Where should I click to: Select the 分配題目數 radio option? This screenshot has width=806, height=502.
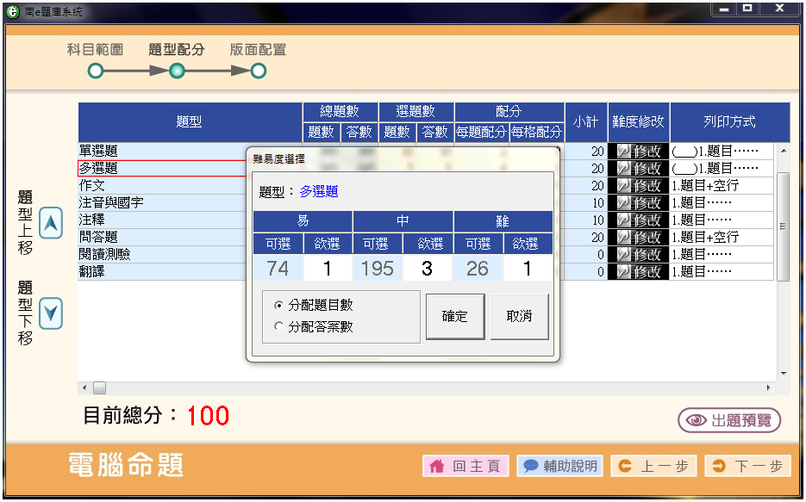(278, 306)
